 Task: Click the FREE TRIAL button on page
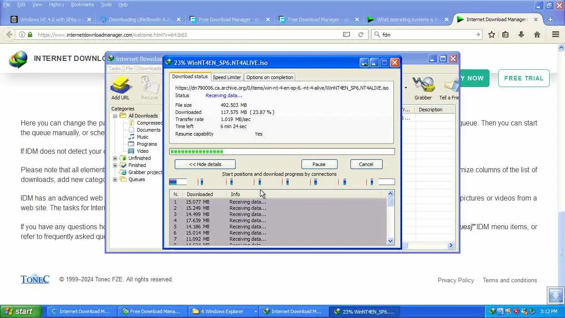[524, 78]
